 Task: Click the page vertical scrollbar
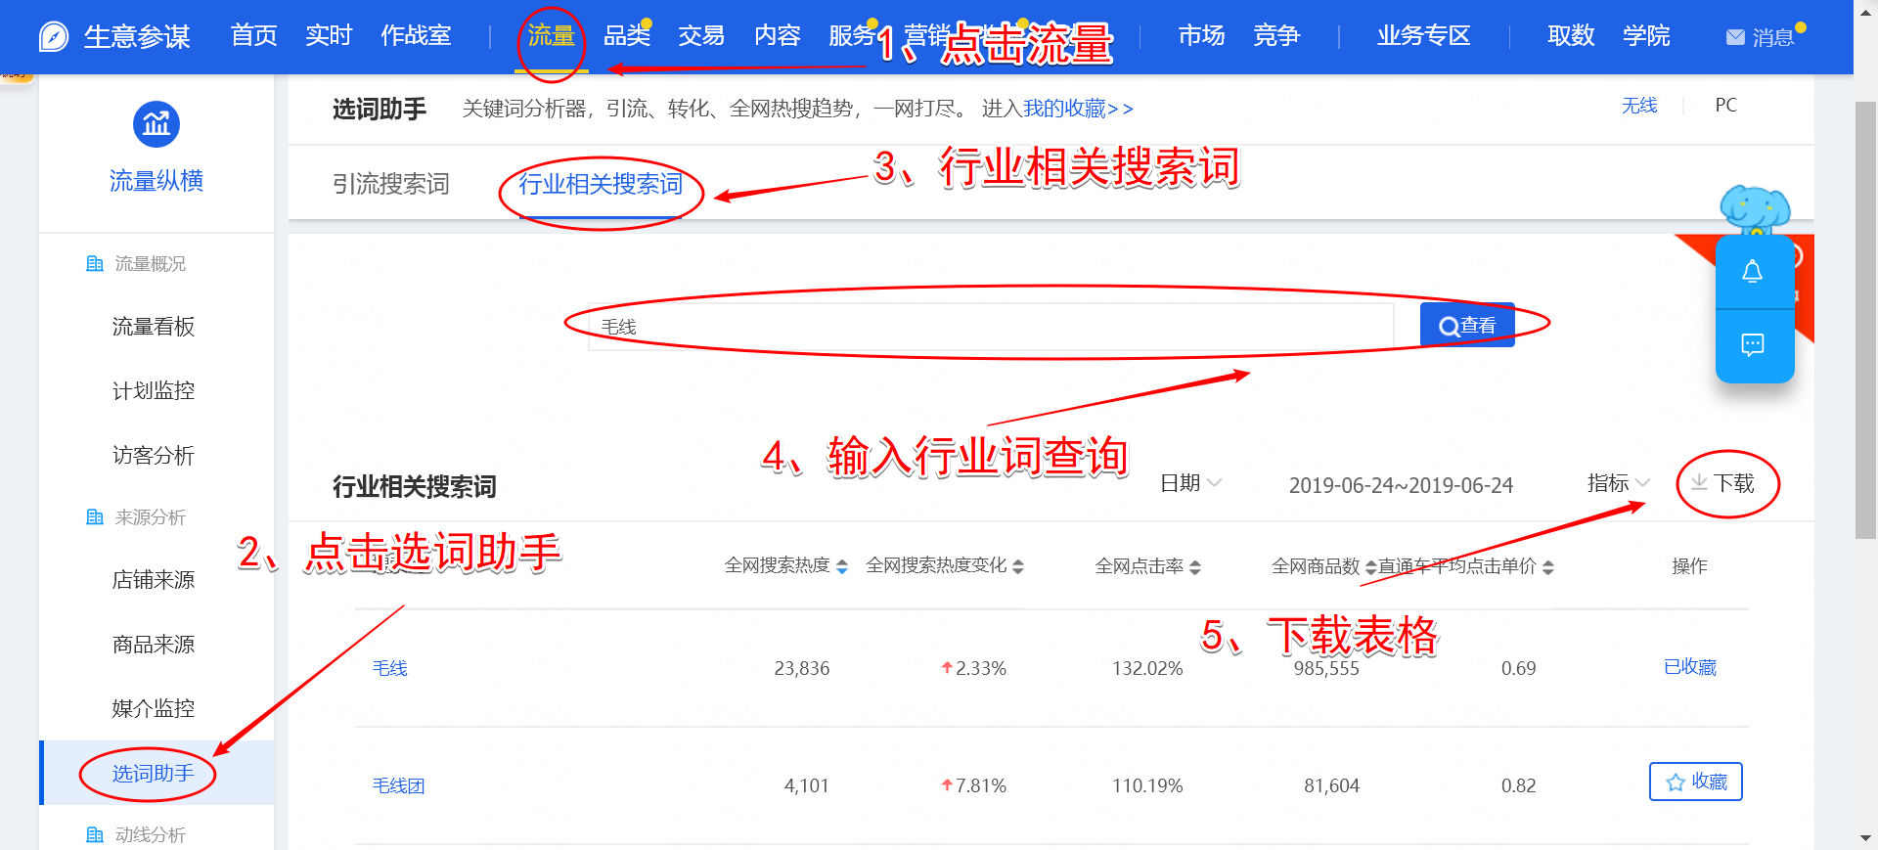click(x=1865, y=320)
